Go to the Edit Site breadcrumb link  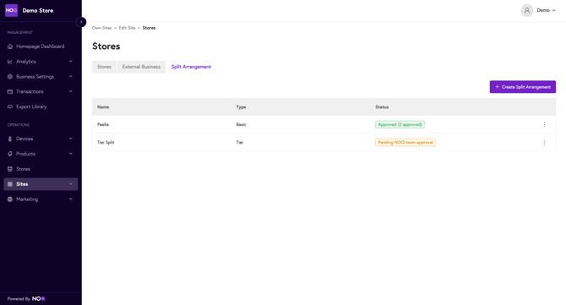[127, 28]
